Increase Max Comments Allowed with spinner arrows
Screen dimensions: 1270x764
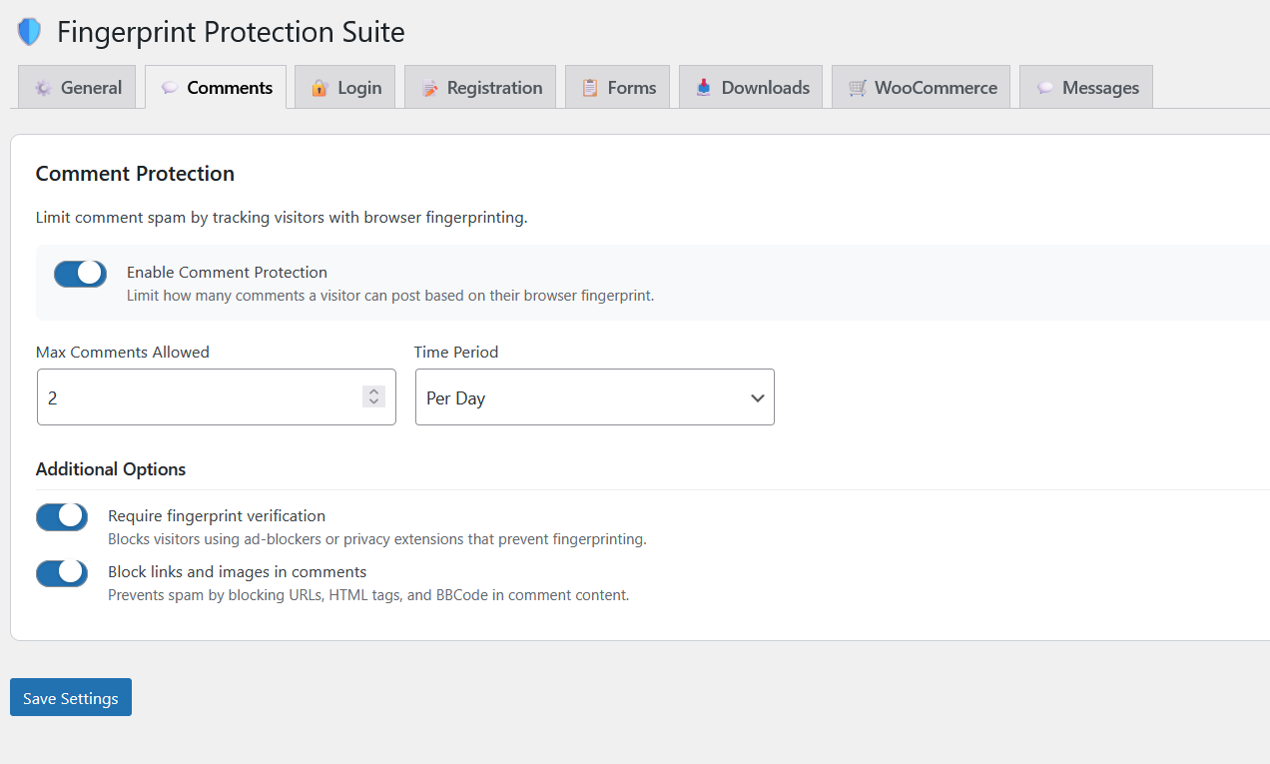[373, 391]
